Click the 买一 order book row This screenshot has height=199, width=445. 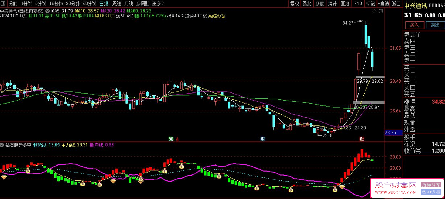[424, 68]
